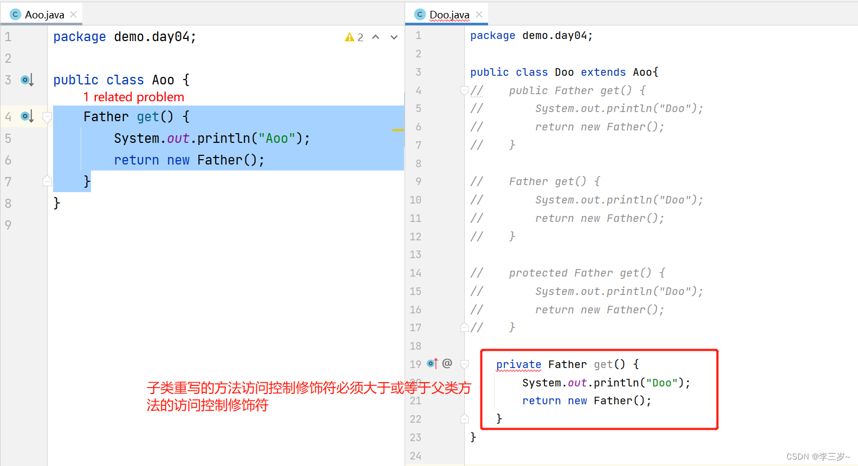Click the fold end marker at Aoo line 7
This screenshot has height=466, width=858.
point(47,181)
